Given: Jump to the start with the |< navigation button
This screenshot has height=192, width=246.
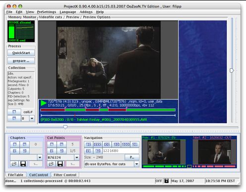Looking at the screenshot, I should [89, 144].
